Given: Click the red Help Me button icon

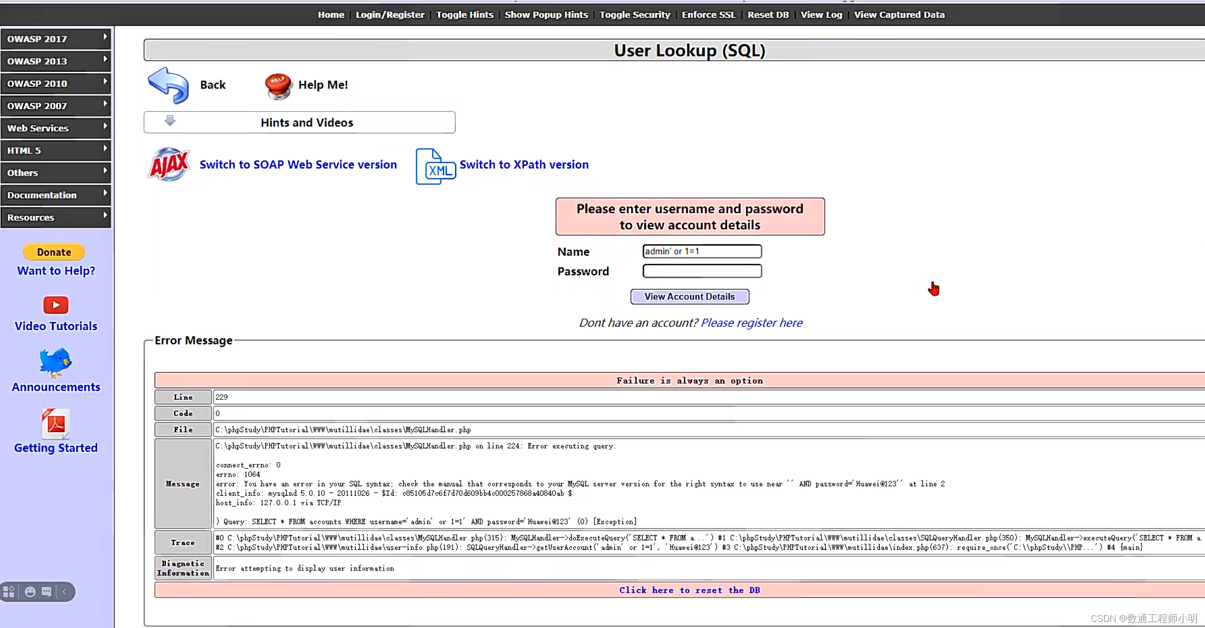Looking at the screenshot, I should [x=278, y=85].
